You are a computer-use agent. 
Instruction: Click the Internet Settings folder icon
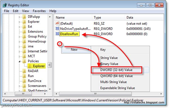tap(24, 51)
